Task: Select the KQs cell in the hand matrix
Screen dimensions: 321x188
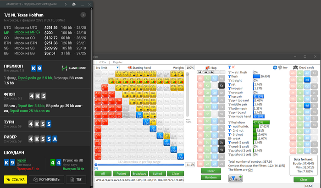Action: pos(112,81)
